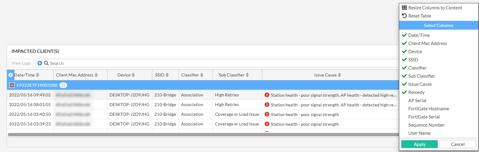Click the table settings gear icon

[x=11, y=75]
